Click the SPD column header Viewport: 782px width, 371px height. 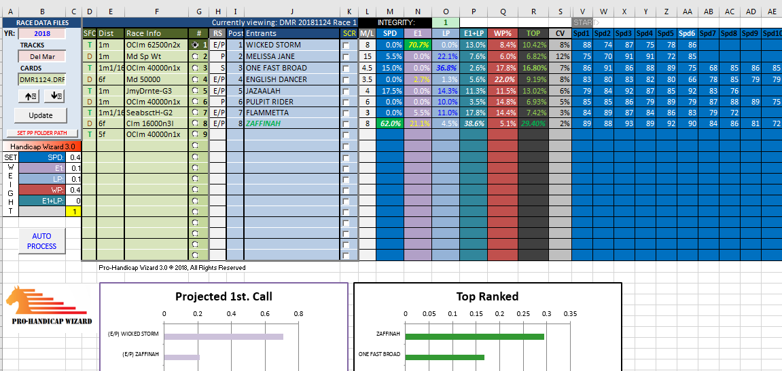click(389, 33)
